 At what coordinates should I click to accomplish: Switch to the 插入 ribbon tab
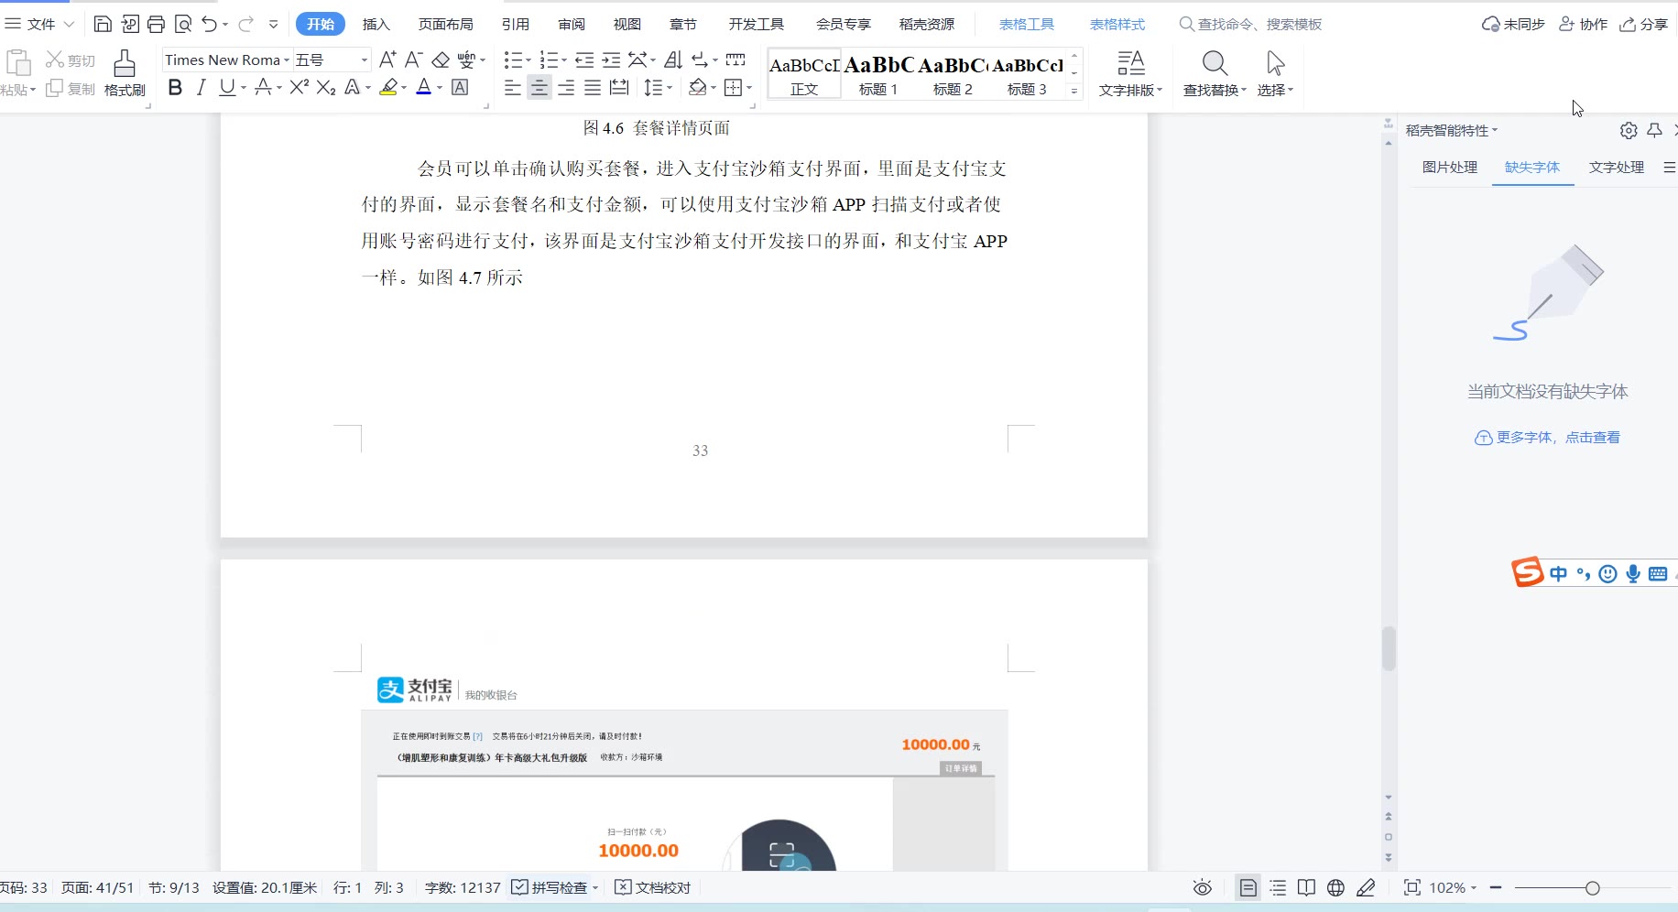point(376,25)
